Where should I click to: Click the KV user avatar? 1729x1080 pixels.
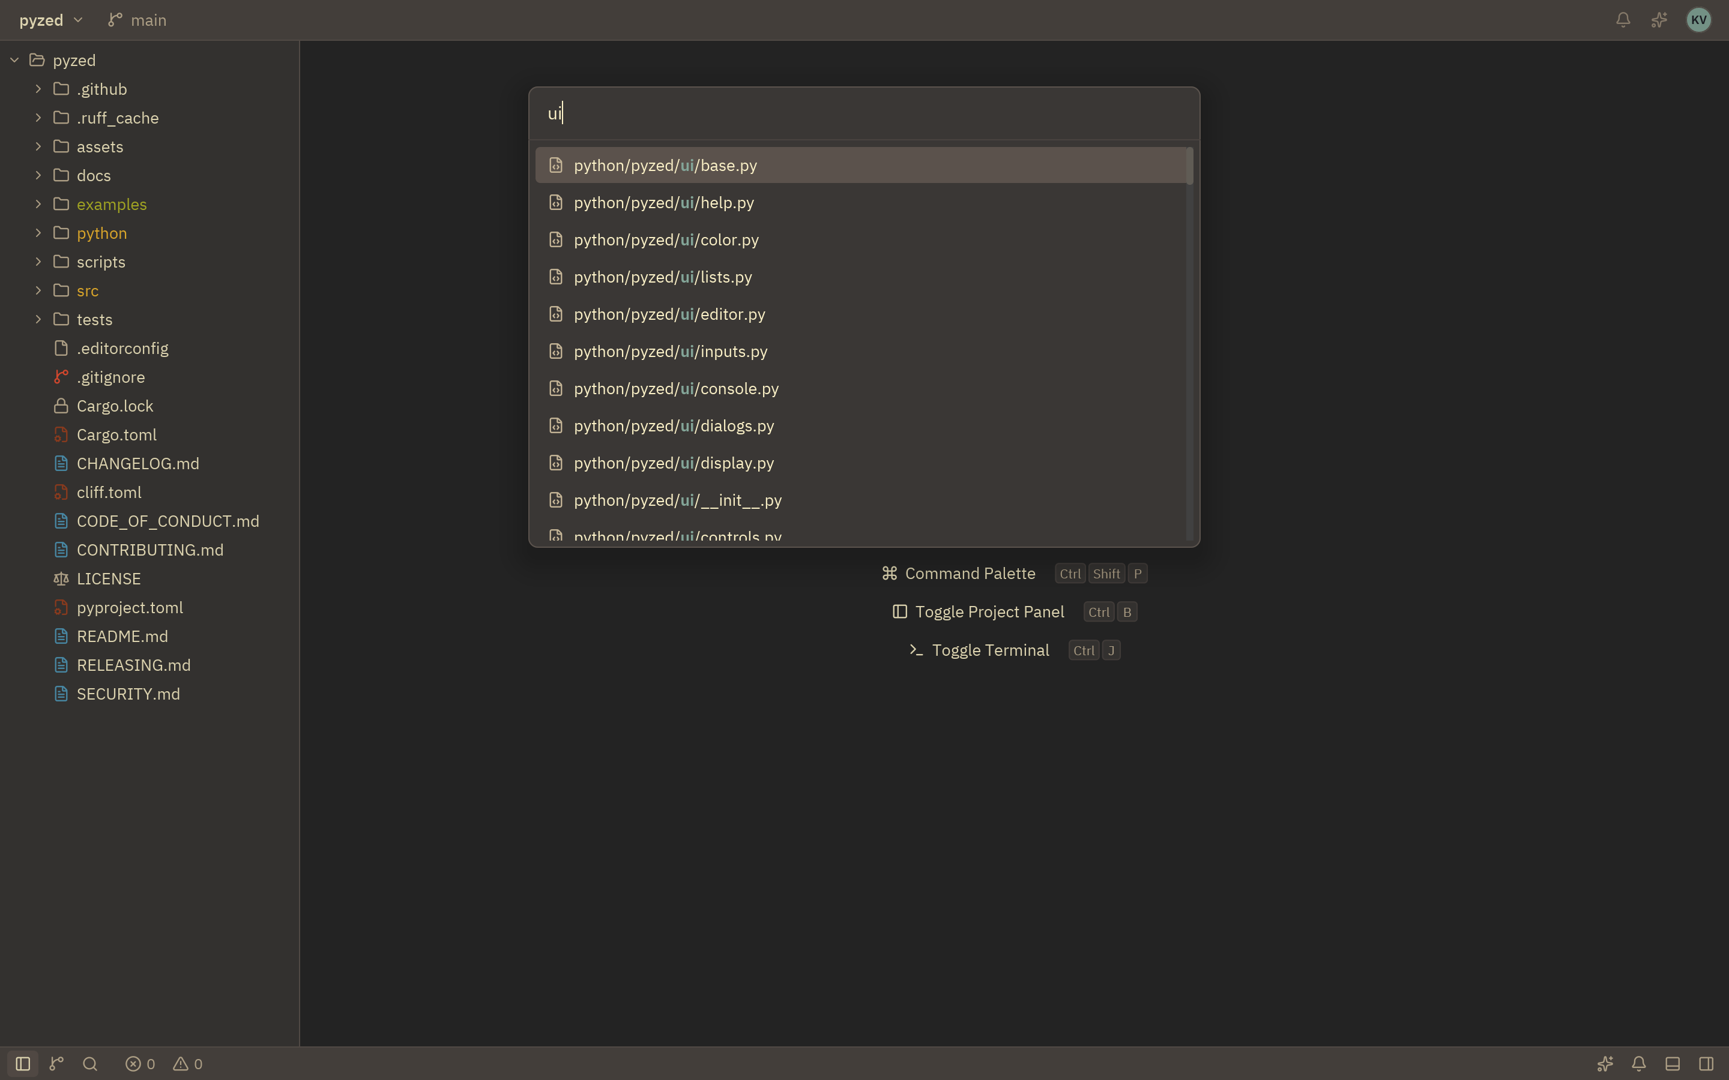point(1698,20)
